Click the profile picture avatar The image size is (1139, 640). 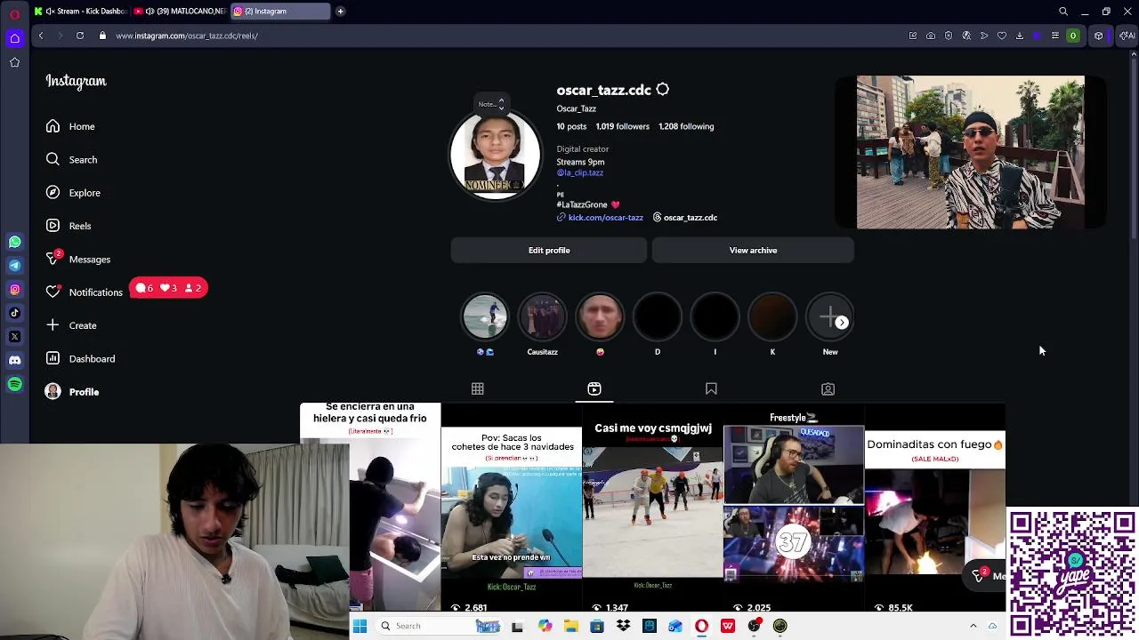click(495, 154)
